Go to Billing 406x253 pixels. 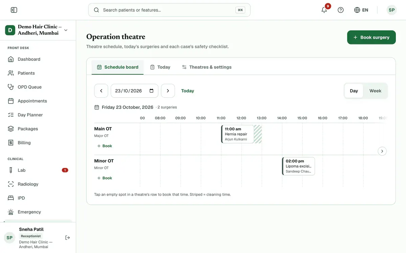tap(38, 143)
